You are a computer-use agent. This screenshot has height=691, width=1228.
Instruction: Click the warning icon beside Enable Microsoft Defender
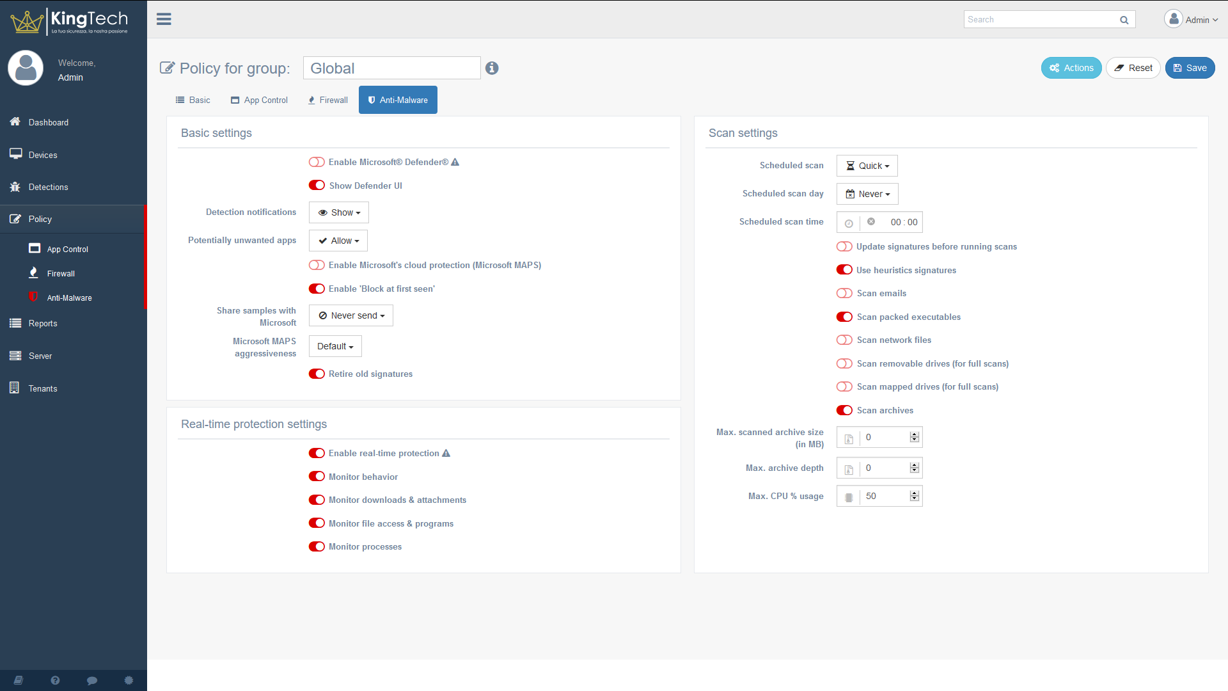click(455, 163)
